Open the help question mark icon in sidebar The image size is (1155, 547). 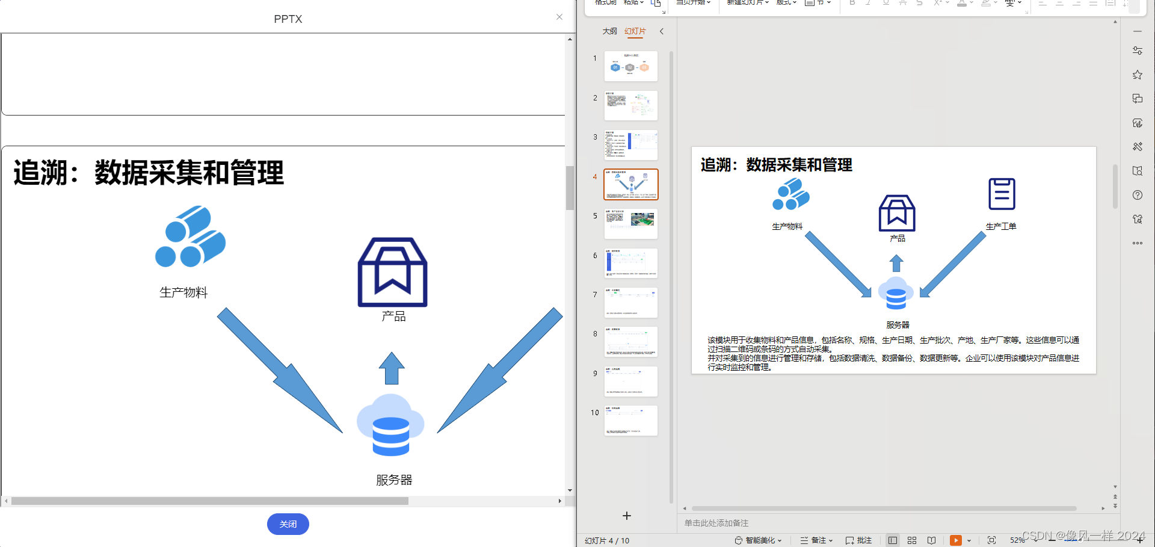point(1138,195)
